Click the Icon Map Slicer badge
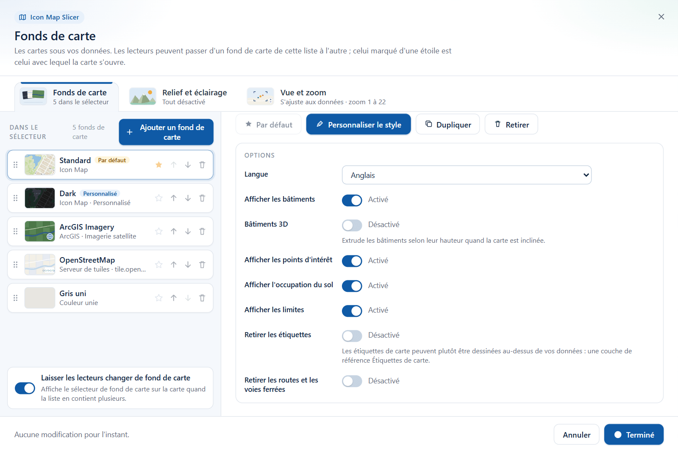Screen dimensions: 678x452 [x=49, y=17]
